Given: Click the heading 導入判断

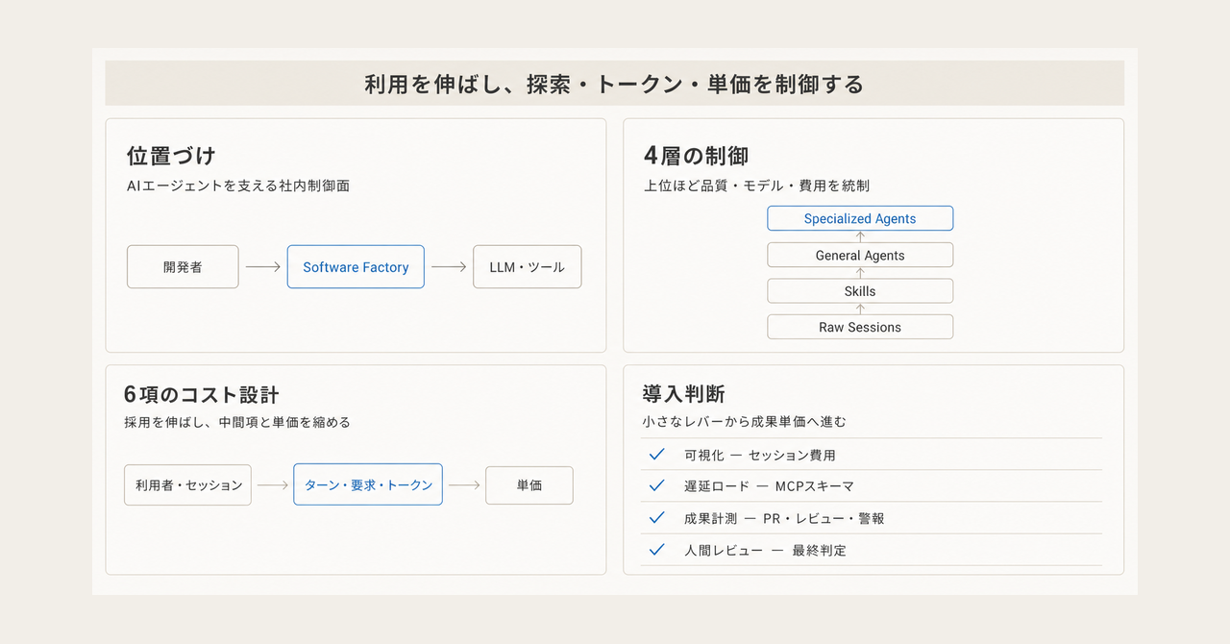Looking at the screenshot, I should pos(684,394).
